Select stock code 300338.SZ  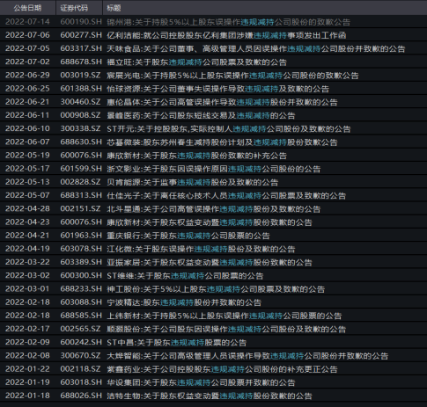80,128
